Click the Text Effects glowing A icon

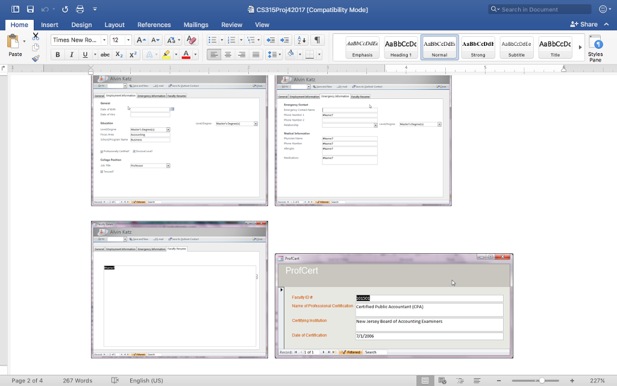coord(149,55)
